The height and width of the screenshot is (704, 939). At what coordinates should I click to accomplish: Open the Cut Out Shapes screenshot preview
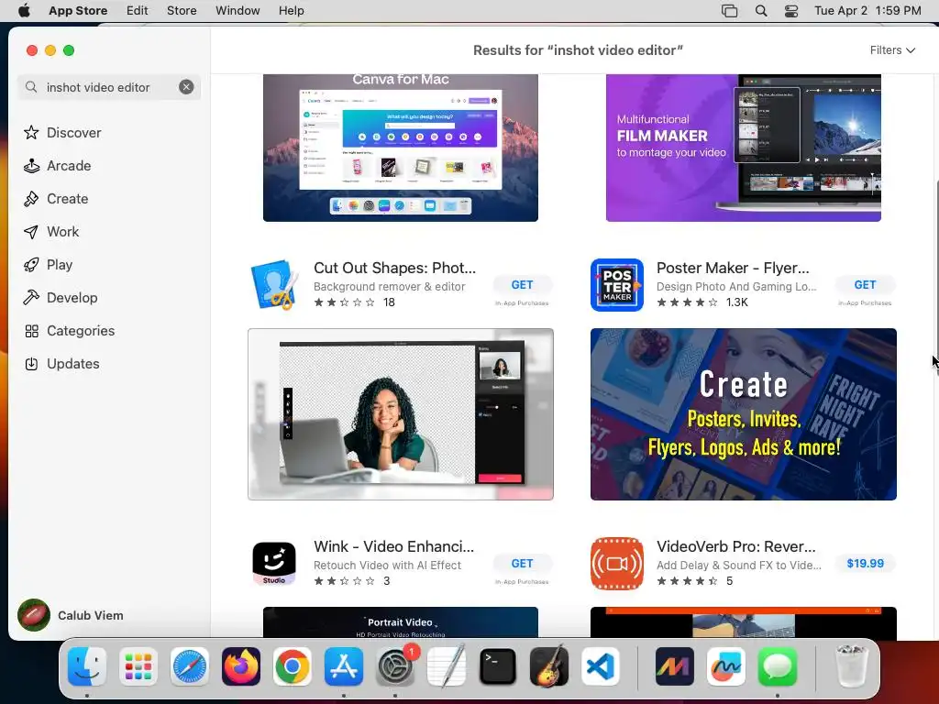pyautogui.click(x=401, y=414)
